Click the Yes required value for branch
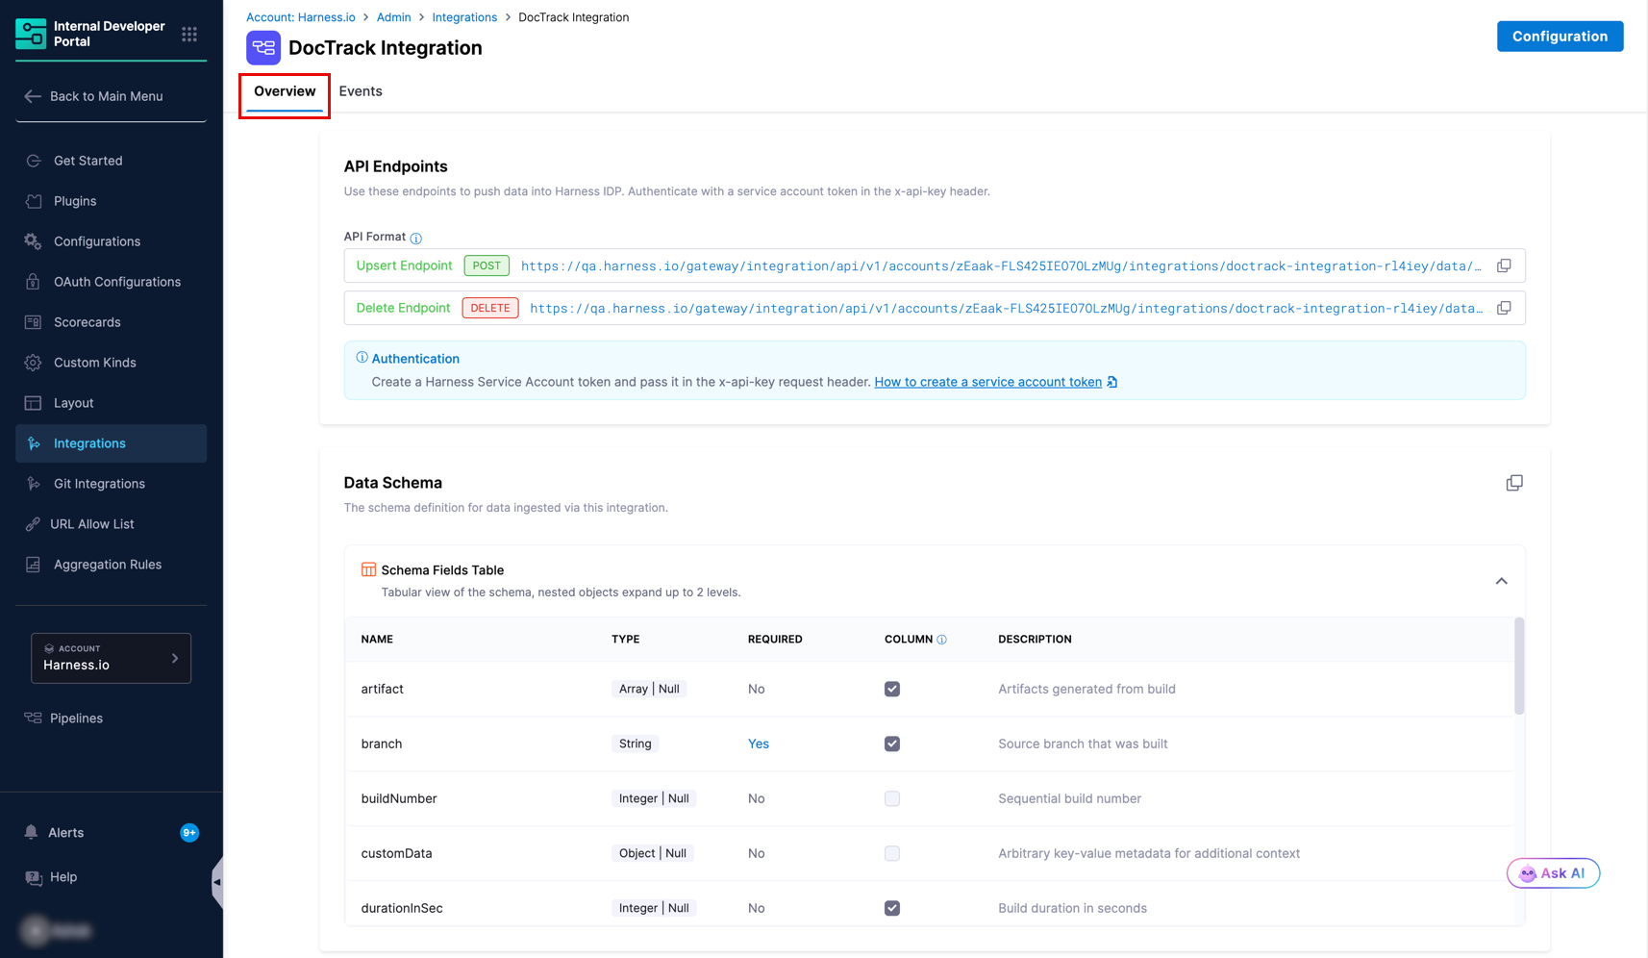 tap(759, 744)
